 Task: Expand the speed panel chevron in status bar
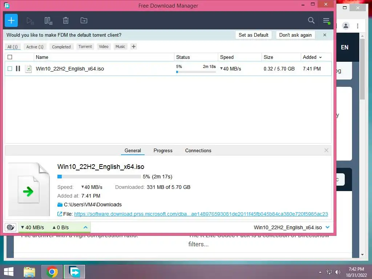(85, 227)
